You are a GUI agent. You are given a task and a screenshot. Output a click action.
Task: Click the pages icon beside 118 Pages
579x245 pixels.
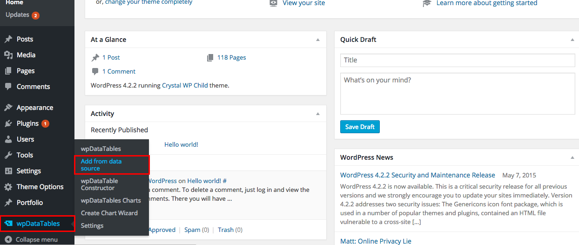click(210, 58)
